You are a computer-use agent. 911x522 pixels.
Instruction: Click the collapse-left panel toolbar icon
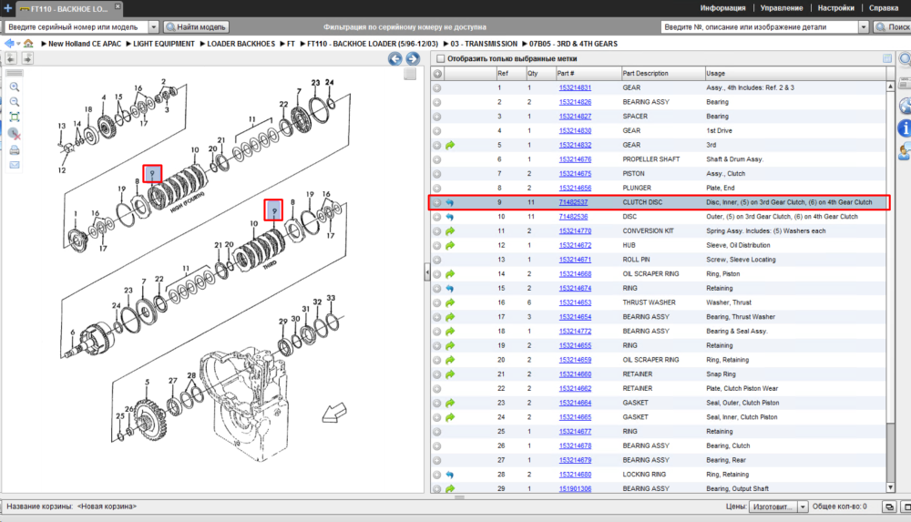coord(11,58)
